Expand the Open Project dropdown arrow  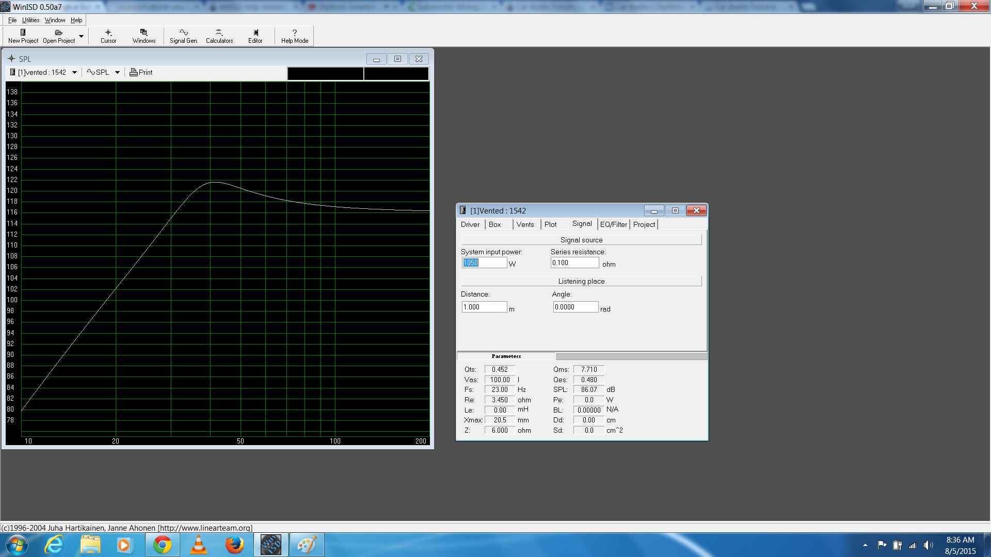tap(81, 36)
